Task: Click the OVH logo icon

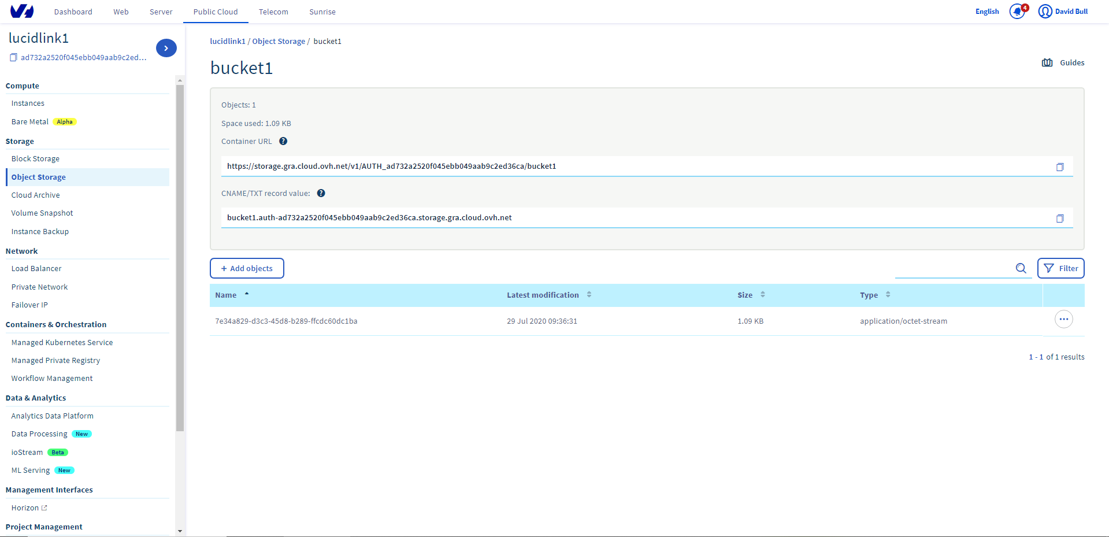Action: coord(22,12)
